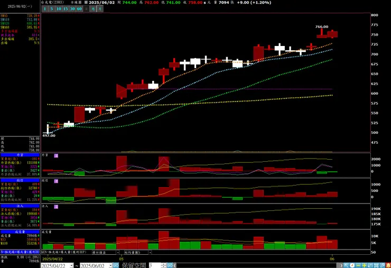Viewport: 391px width, 268px height.
Task: Click GO button next to date range
Action: coord(116,265)
